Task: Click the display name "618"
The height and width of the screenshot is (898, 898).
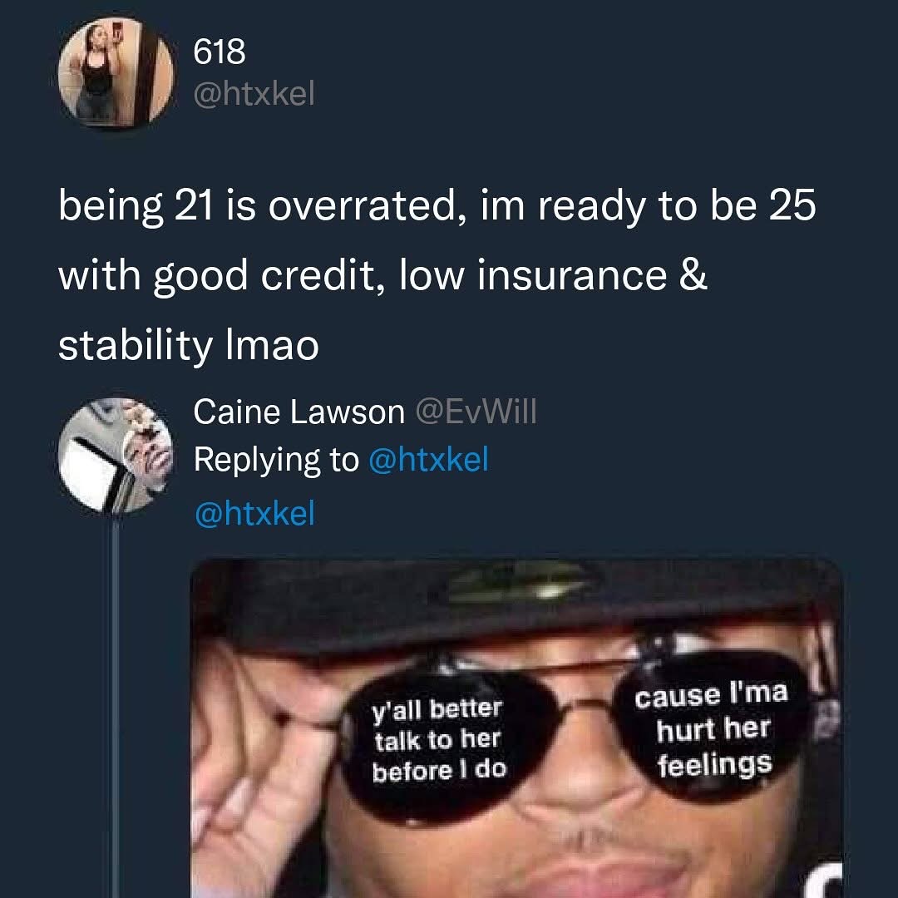Action: click(x=220, y=52)
